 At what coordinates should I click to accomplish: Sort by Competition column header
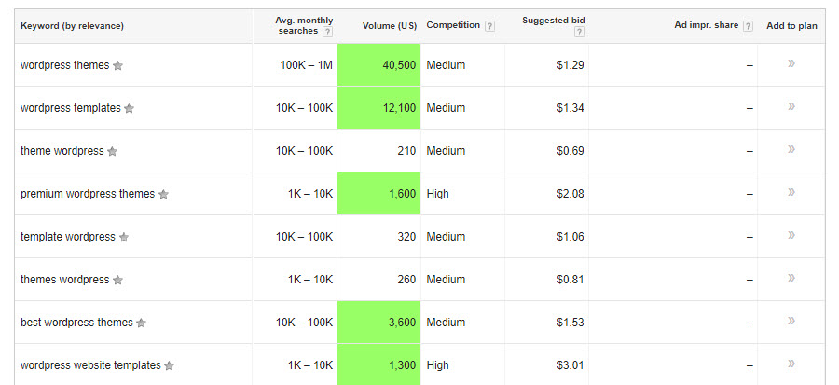click(x=453, y=25)
